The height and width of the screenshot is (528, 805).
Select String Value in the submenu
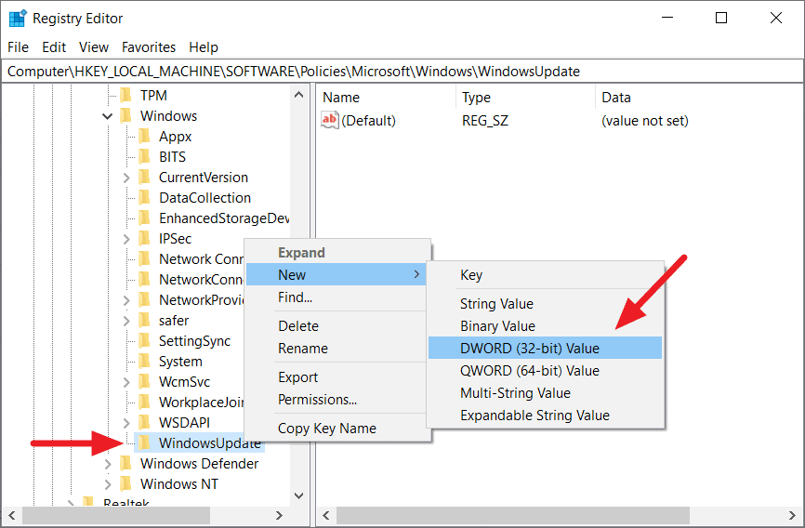[x=546, y=304]
